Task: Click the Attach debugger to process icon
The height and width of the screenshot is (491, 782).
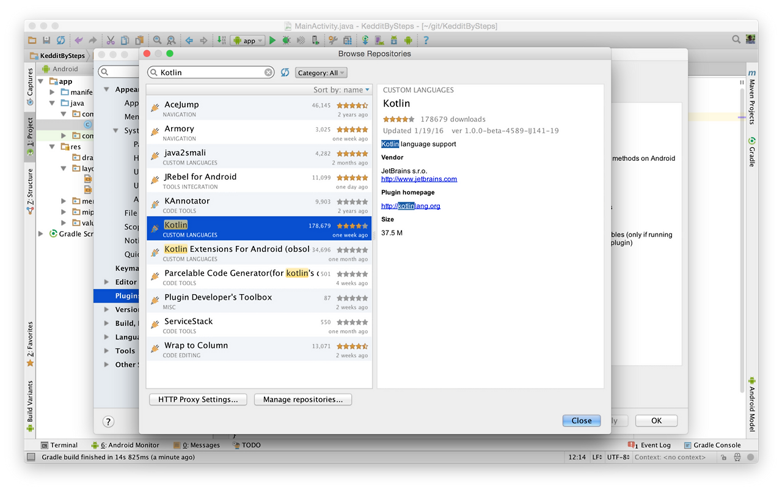Action: coord(315,40)
